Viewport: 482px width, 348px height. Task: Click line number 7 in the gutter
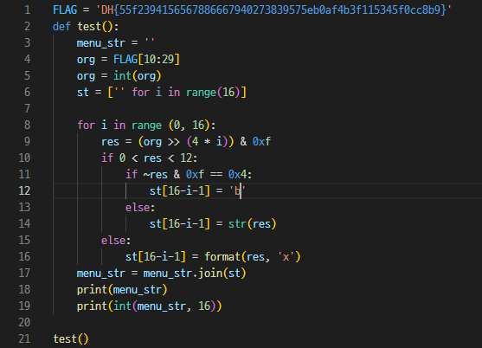click(x=28, y=109)
